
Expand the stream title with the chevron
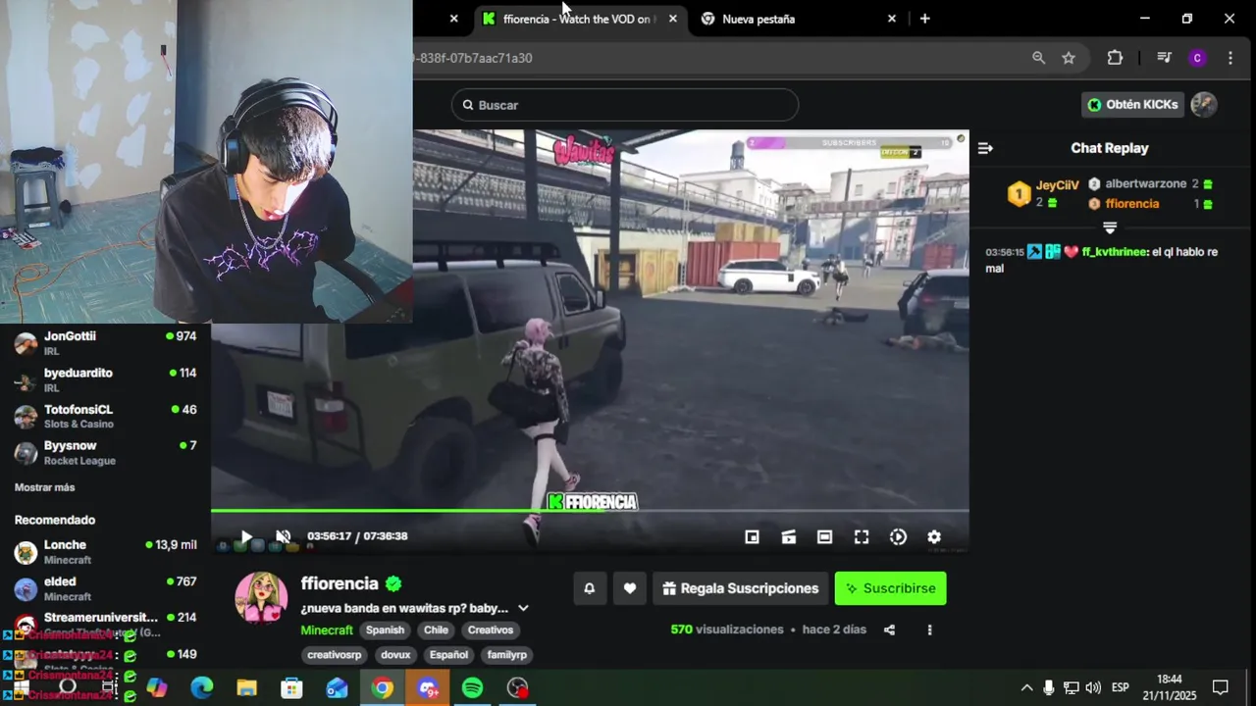click(x=523, y=608)
